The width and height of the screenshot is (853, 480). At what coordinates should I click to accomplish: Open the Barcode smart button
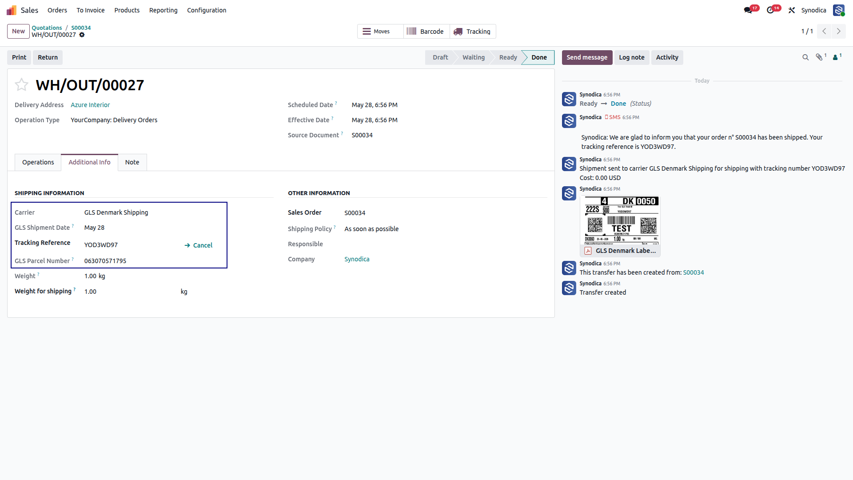pyautogui.click(x=426, y=31)
